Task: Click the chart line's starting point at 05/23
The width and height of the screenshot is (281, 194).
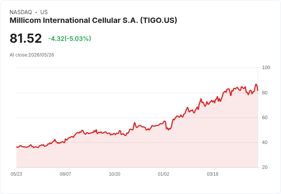Action: tap(17, 147)
